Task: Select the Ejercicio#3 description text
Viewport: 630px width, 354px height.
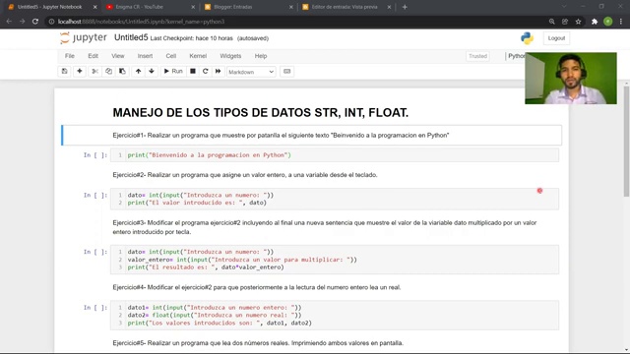Action: (325, 227)
